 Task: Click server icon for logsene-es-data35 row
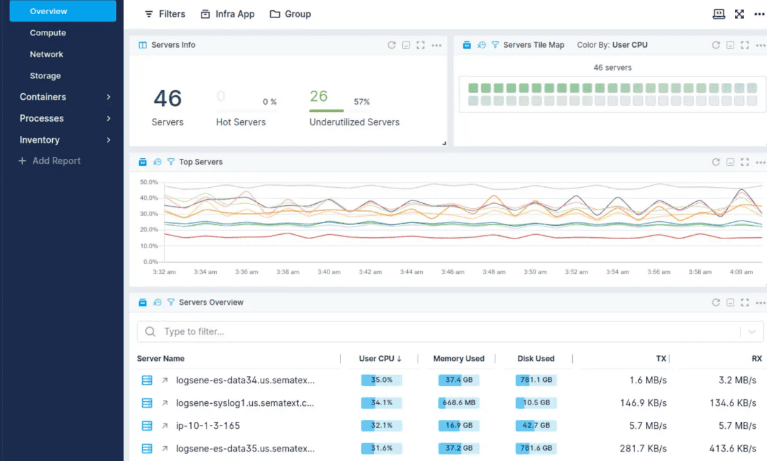pyautogui.click(x=147, y=448)
